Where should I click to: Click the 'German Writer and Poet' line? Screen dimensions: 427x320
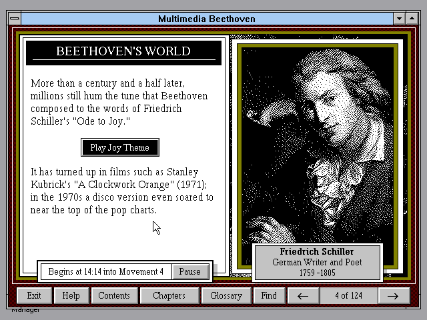coord(318,262)
